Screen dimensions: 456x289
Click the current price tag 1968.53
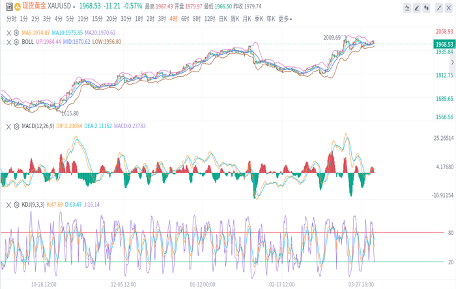[x=444, y=44]
